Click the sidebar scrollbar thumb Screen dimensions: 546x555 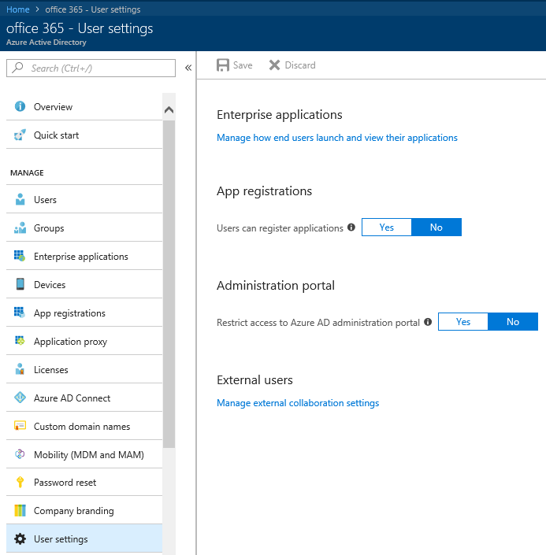pyautogui.click(x=169, y=284)
